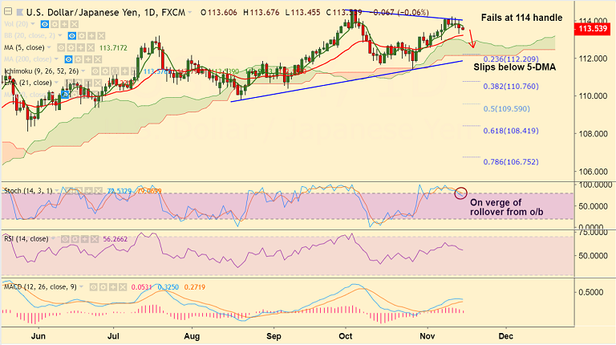This screenshot has height=345, width=616.
Task: Remove Stoch (14, 3, 1) with X
Action: coord(98,191)
